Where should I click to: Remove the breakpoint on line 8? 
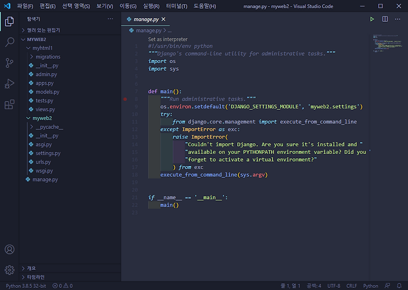click(x=125, y=99)
